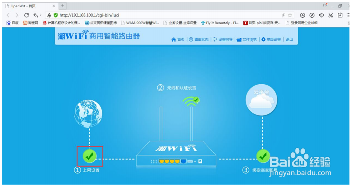This screenshot has height=185, width=351.
Task: Click the green check above 上网设置
Action: point(89,156)
